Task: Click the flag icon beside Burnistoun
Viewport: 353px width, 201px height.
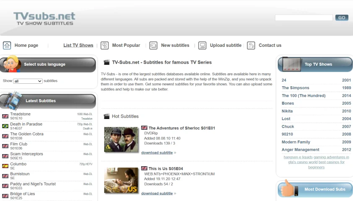Action: (x=5, y=176)
